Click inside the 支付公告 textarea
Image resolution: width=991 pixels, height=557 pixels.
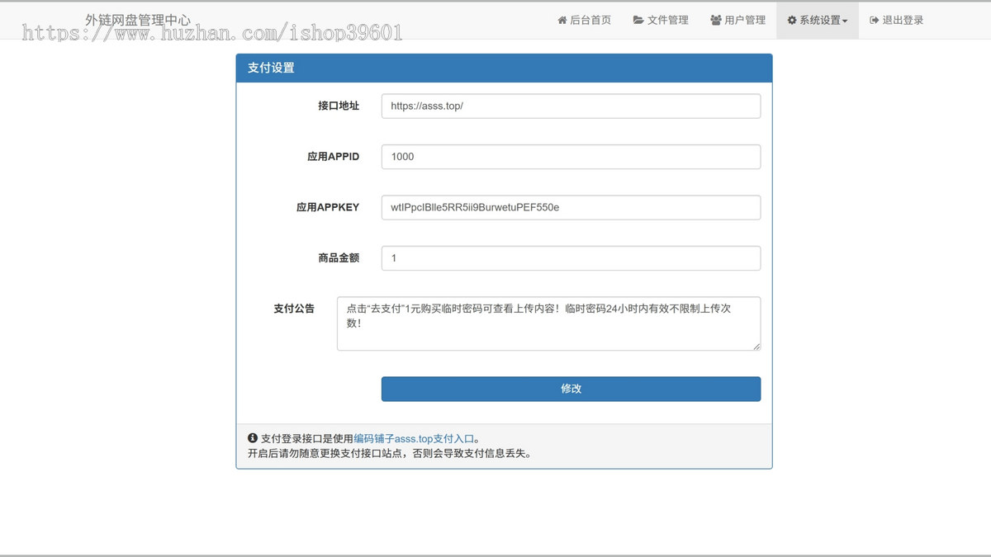coord(548,323)
